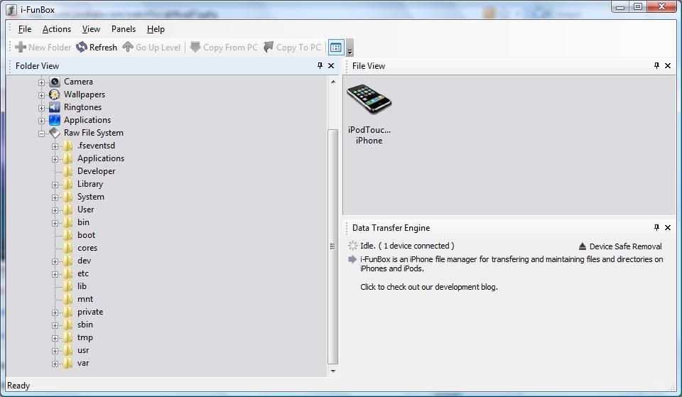The image size is (682, 397).
Task: Pin the Folder View panel
Action: pos(320,65)
